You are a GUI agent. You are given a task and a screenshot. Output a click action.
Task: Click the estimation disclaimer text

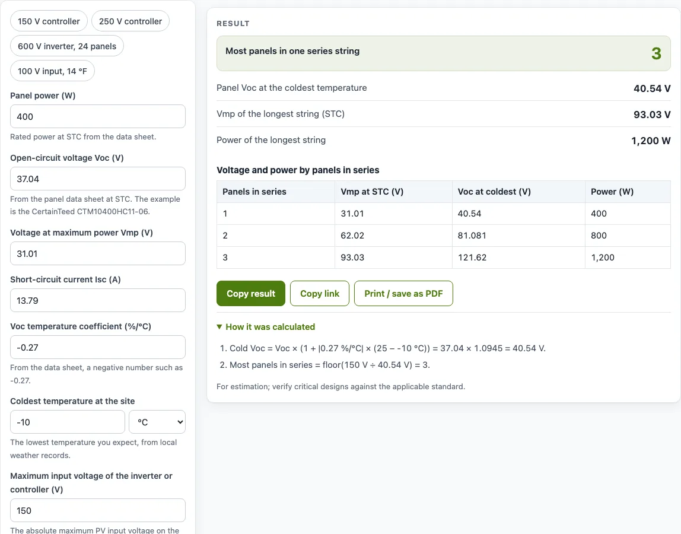tap(340, 386)
